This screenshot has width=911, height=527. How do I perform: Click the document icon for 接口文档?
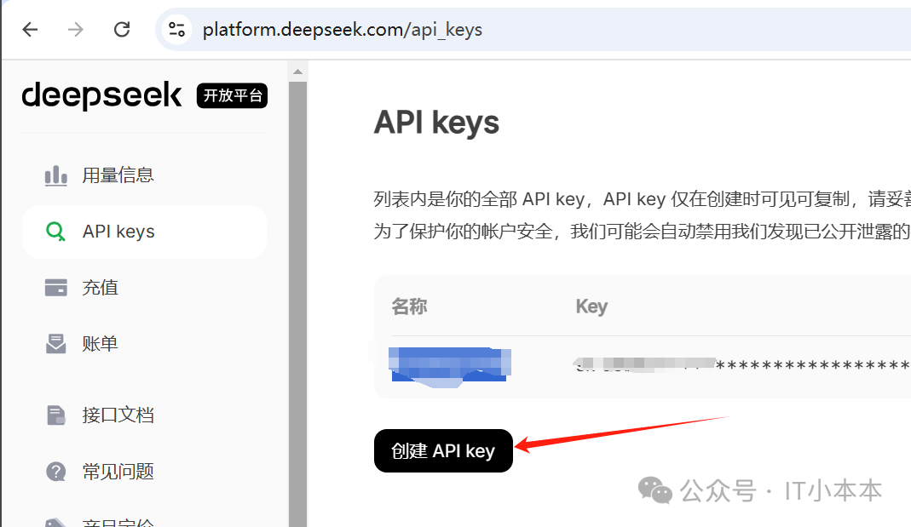click(x=55, y=415)
